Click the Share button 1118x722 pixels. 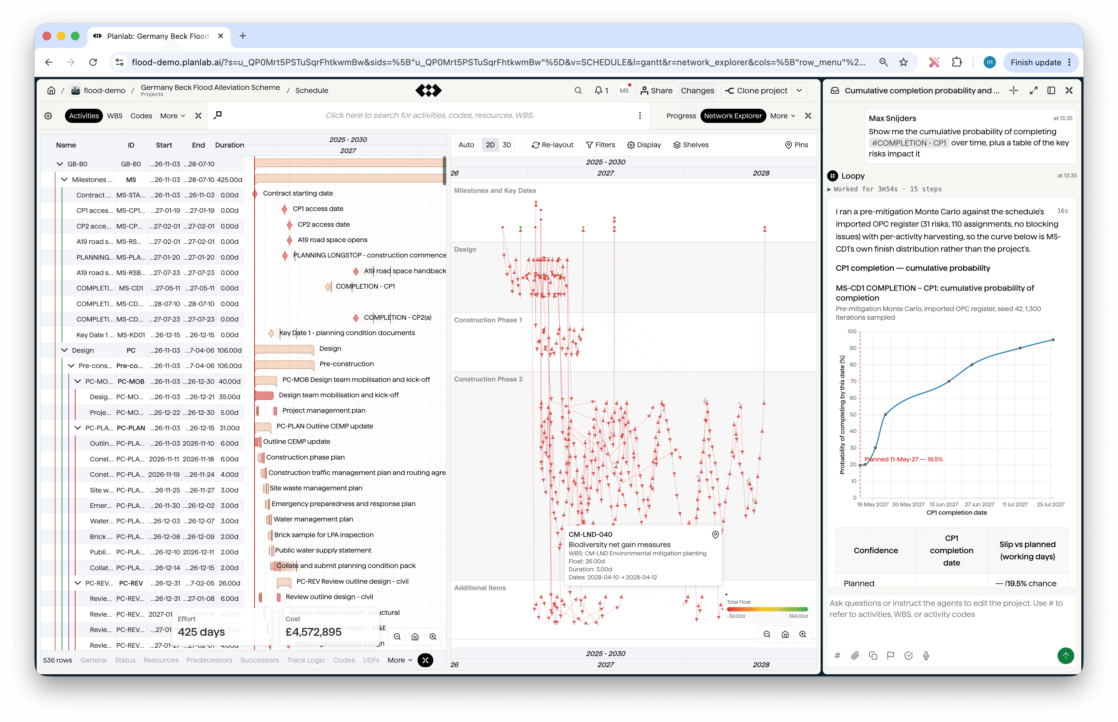tap(657, 91)
